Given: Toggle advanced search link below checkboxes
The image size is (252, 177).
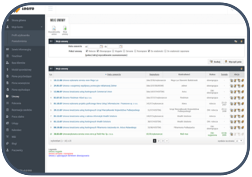Looking at the screenshot, I should click(106, 55).
